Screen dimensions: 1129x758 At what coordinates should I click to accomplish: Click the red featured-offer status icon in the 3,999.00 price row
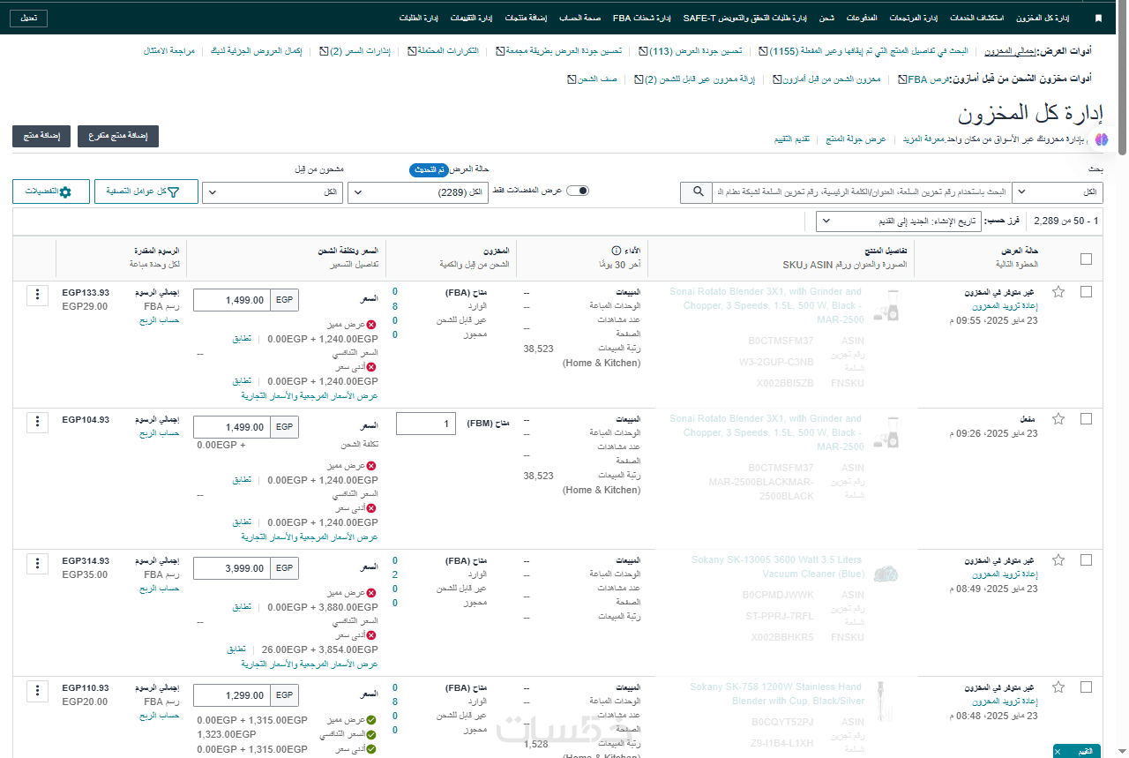[x=370, y=593]
